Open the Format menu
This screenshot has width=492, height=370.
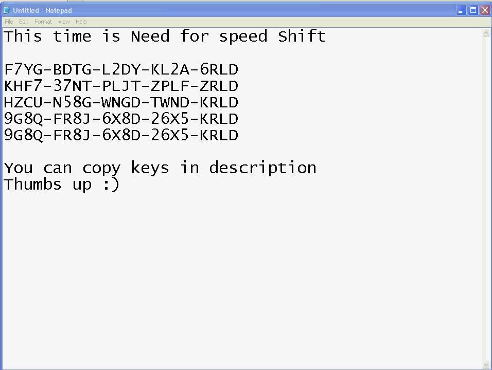(x=43, y=22)
